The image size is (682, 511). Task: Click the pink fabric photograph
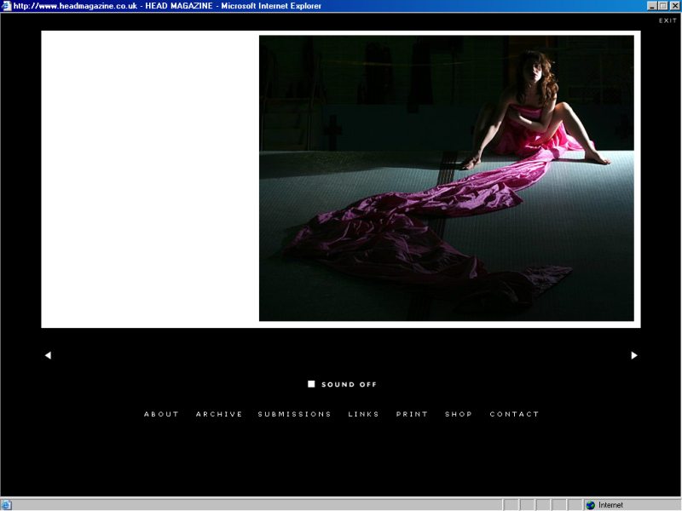pos(446,178)
